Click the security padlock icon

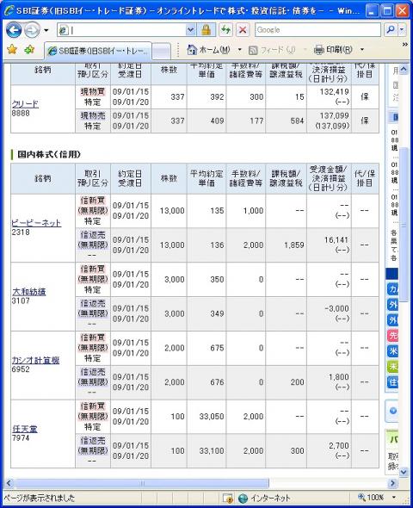206,30
